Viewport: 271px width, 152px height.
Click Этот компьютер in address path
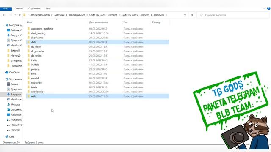coord(40,15)
